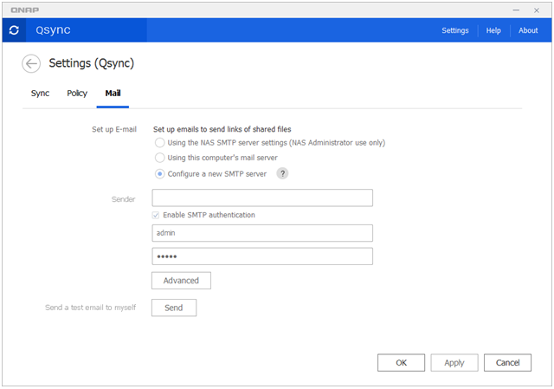The image size is (554, 389).
Task: Open the Mail tab
Action: 113,94
